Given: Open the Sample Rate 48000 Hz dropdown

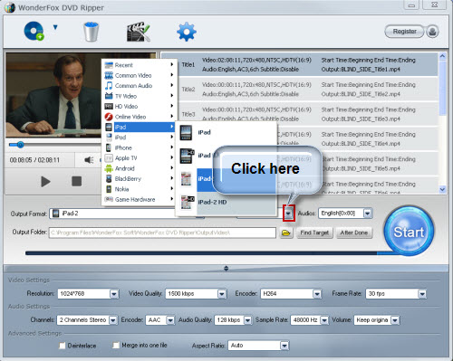Looking at the screenshot, I should 310,319.
